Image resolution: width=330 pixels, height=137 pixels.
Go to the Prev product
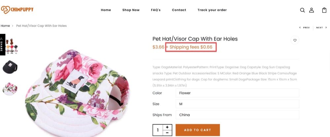click(305, 28)
